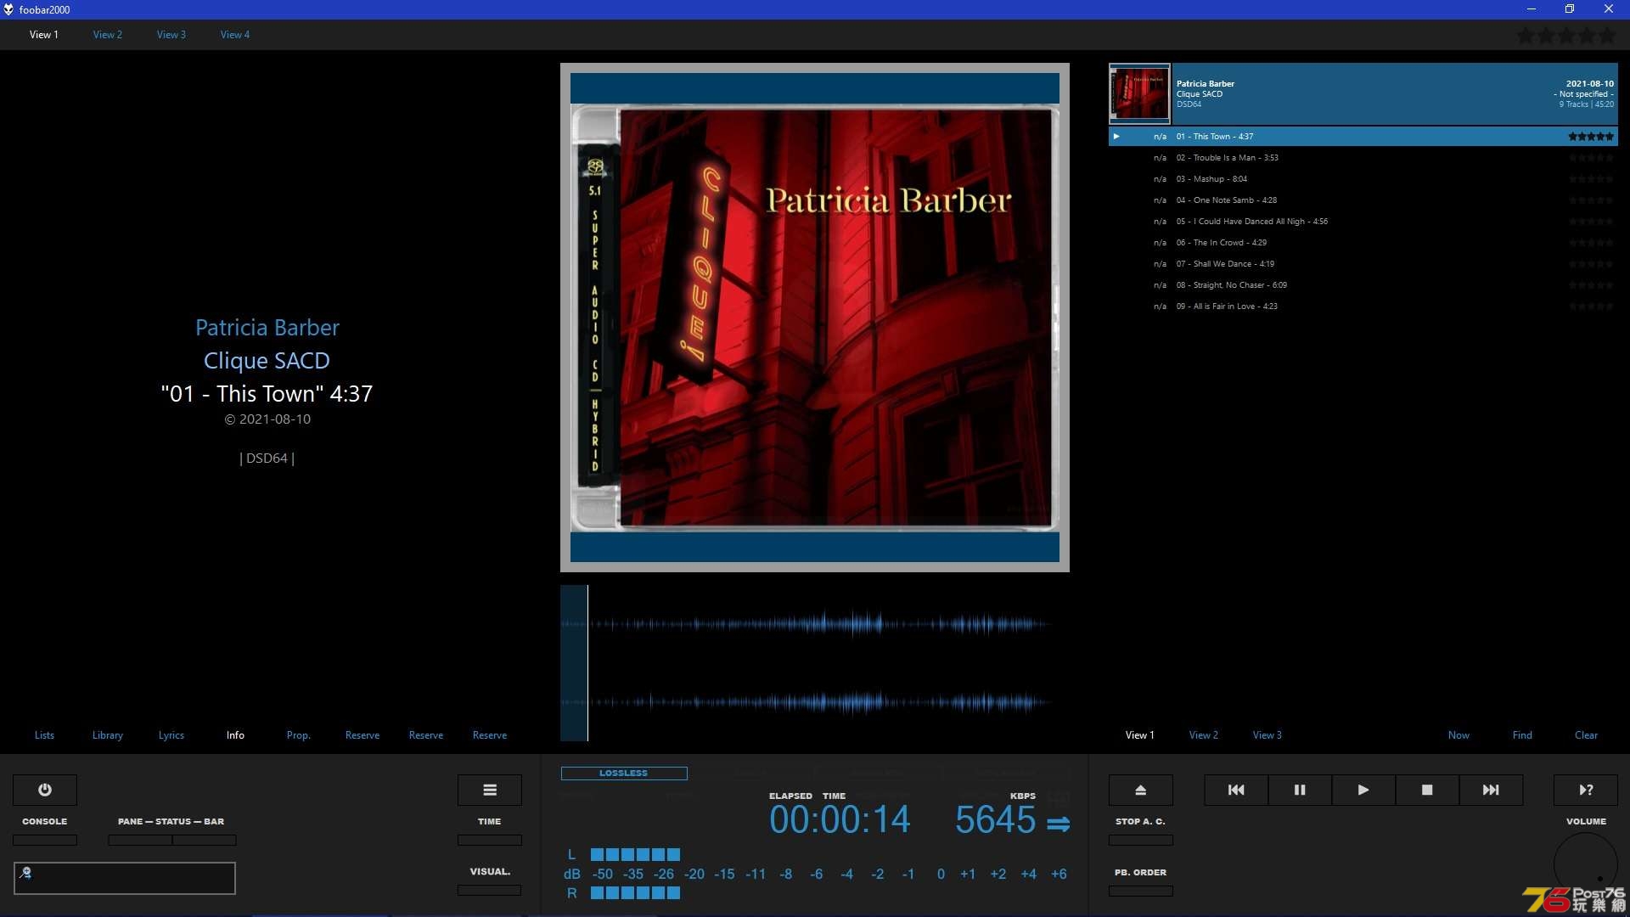Viewport: 1630px width, 917px height.
Task: Open the Library panel tab
Action: (108, 735)
